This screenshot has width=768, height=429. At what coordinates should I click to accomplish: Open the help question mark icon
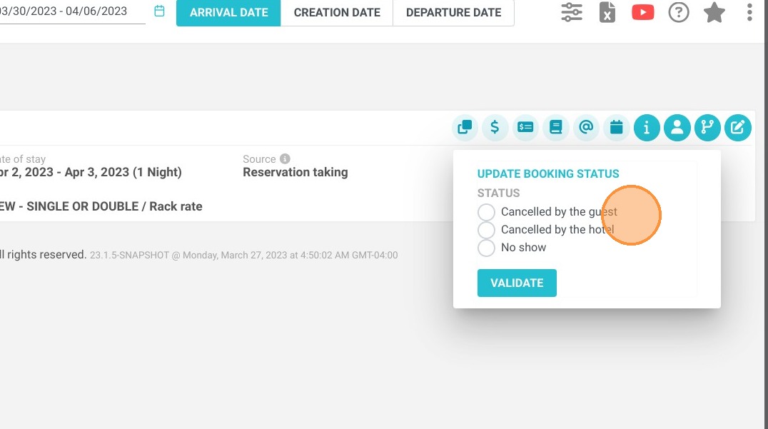point(679,12)
